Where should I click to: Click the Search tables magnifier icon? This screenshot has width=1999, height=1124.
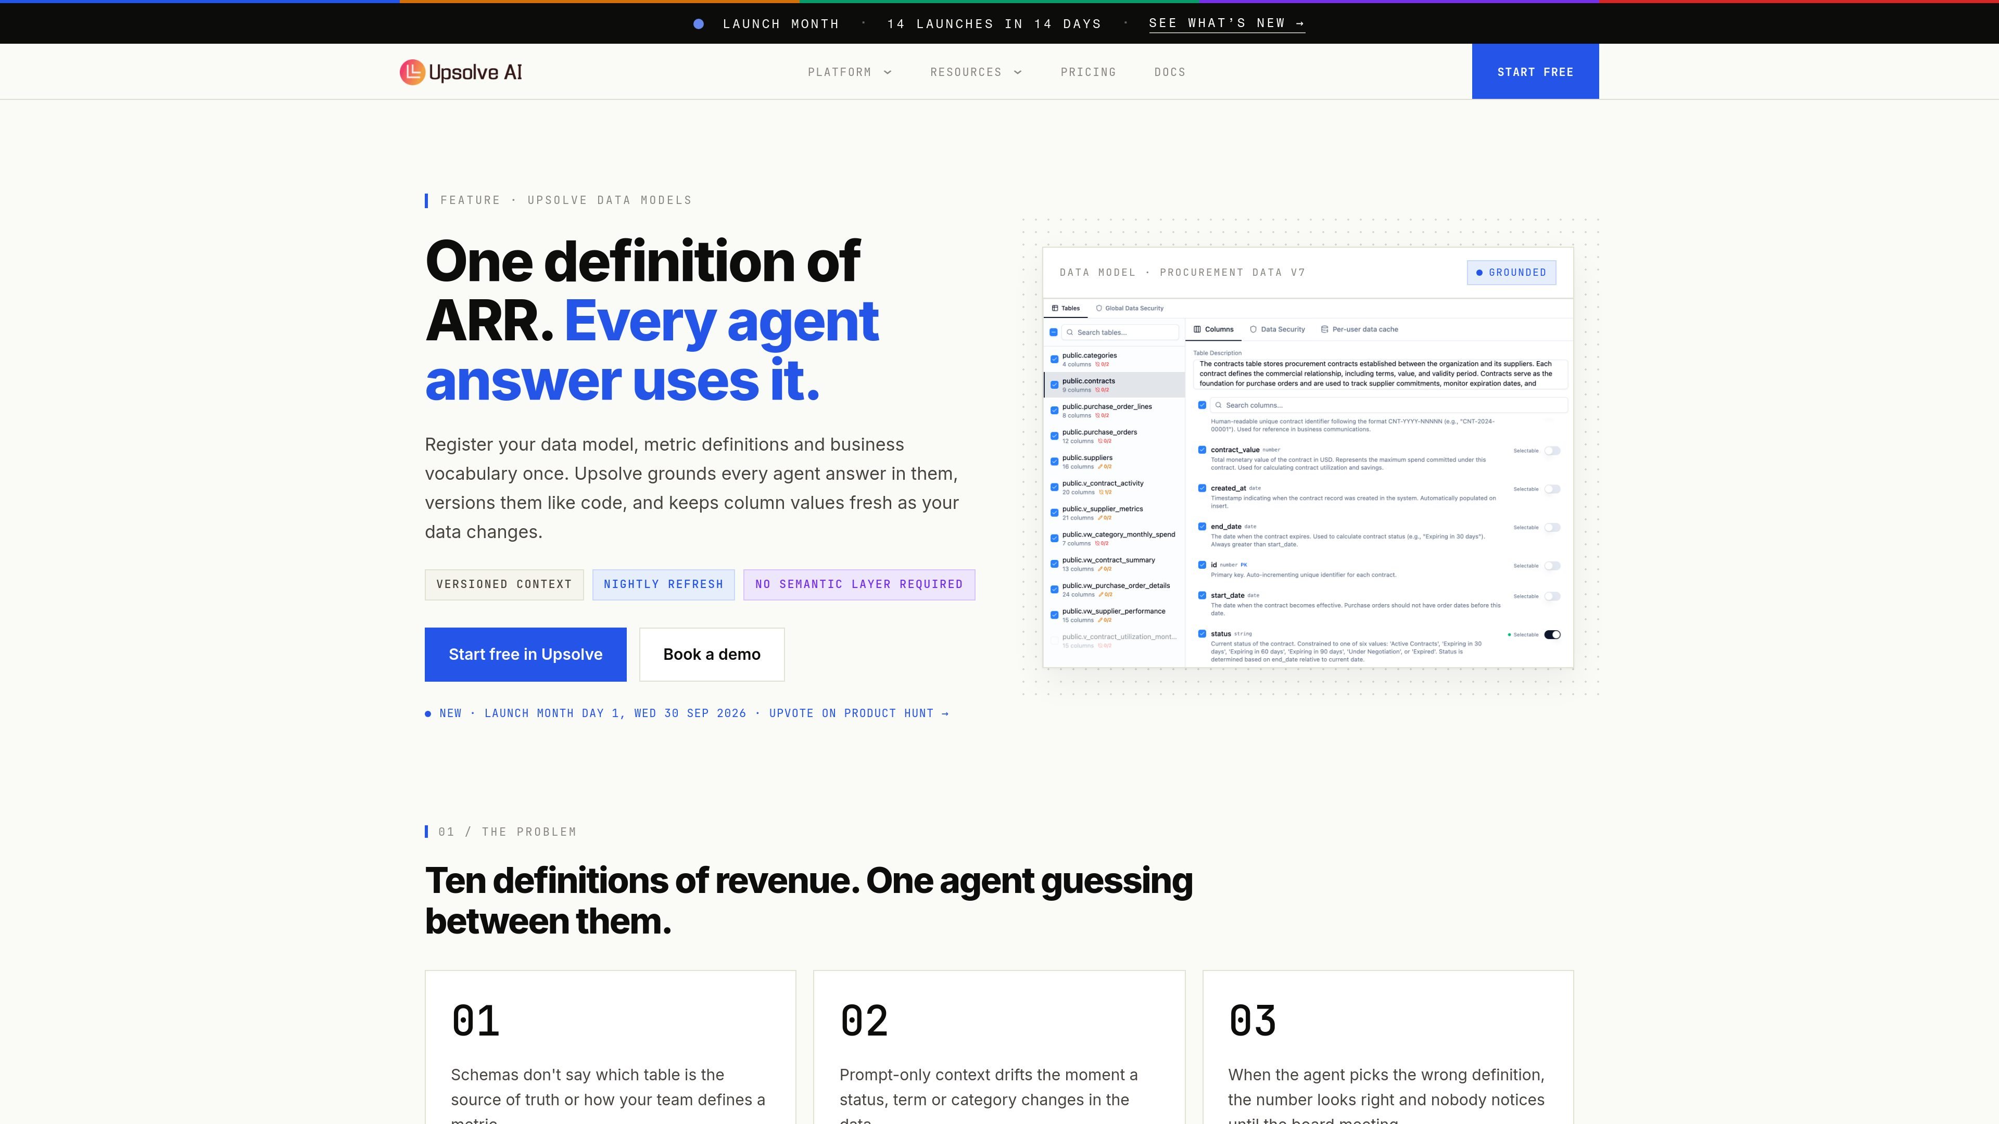[x=1069, y=332]
